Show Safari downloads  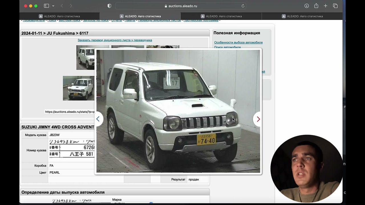click(x=307, y=6)
